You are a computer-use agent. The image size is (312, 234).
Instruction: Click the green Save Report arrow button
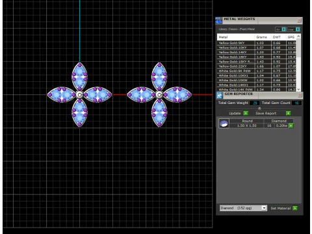coord(288,113)
